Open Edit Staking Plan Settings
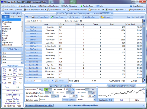This screenshot has height=109, width=147. (48, 6)
